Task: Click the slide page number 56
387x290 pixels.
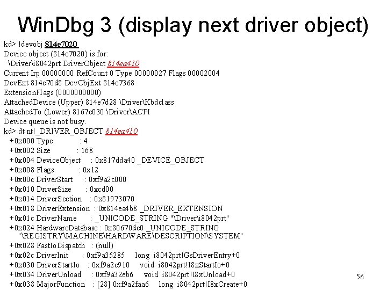Action: 360,277
